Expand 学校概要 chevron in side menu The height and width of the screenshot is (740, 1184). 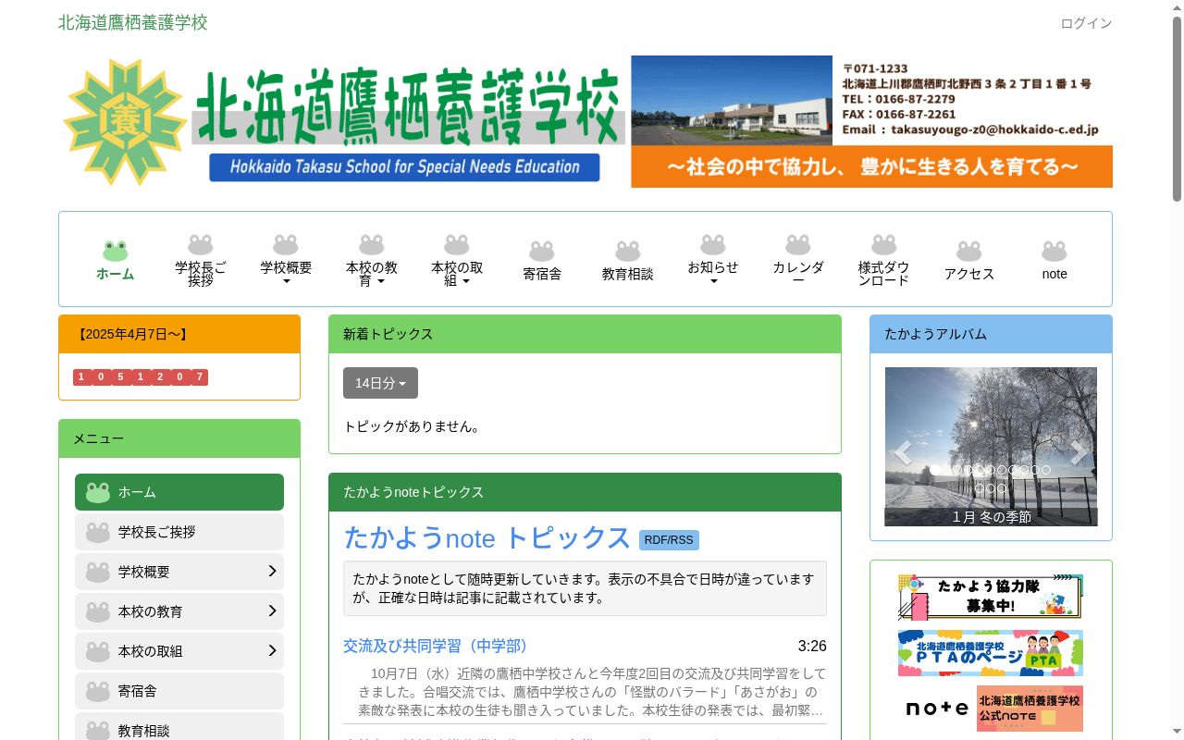coord(272,571)
